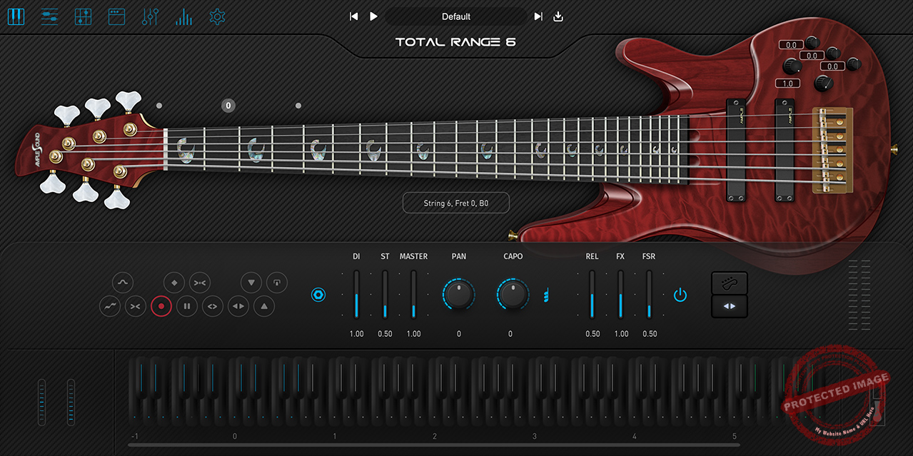Click the keyboard horizontal scrollbar

click(x=433, y=445)
